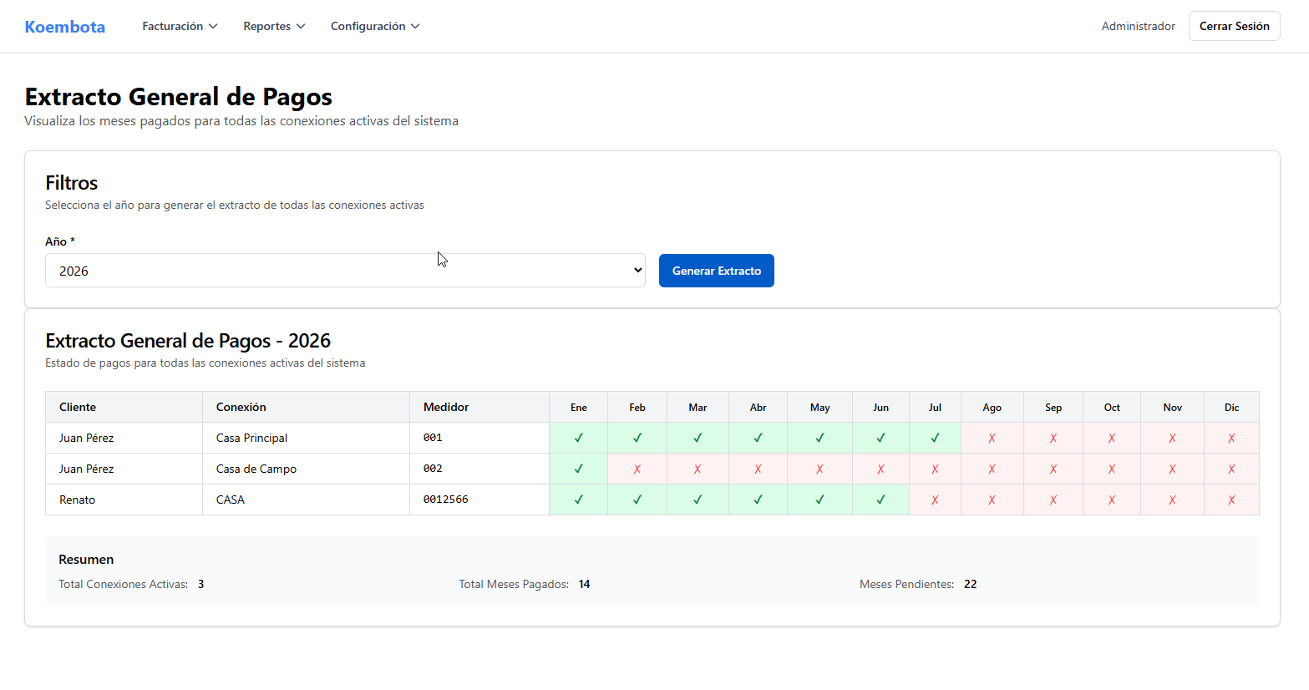Click the January checkmark for Casa Principal
This screenshot has width=1309, height=690.
pyautogui.click(x=578, y=438)
